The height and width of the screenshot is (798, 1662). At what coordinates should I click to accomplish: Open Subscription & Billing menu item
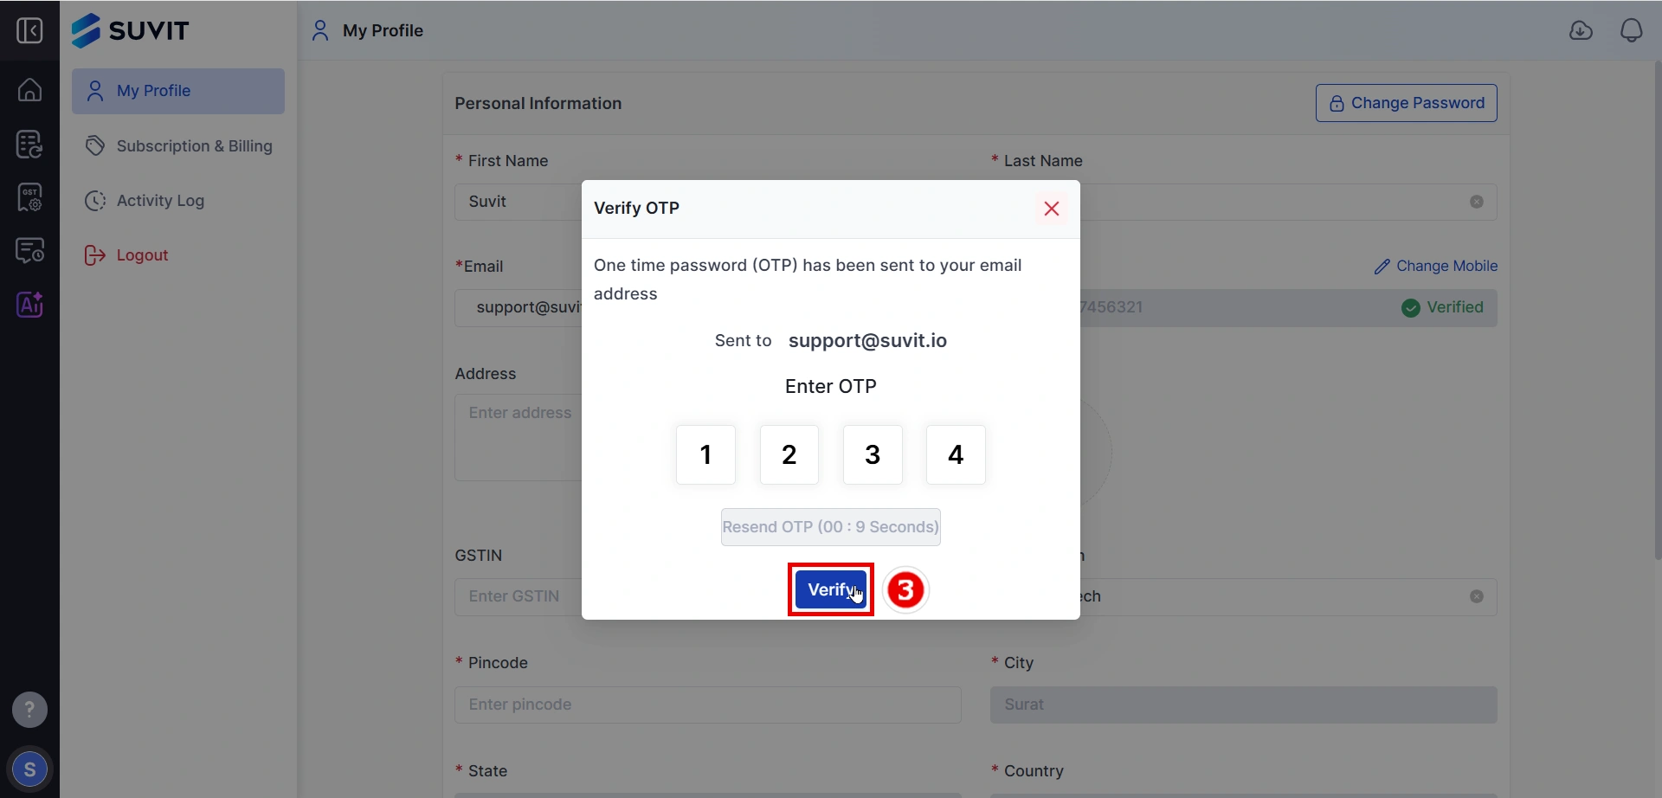coord(178,146)
